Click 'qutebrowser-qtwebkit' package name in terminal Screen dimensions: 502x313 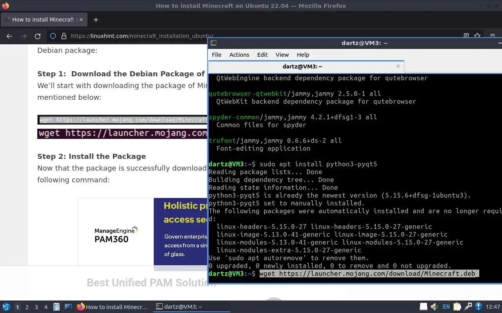click(248, 94)
